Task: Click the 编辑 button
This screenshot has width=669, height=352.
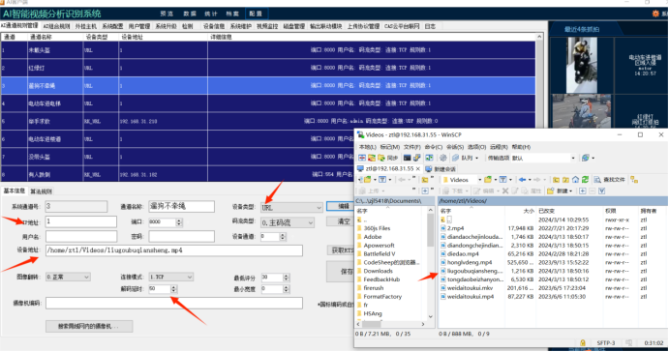Action: pos(344,206)
